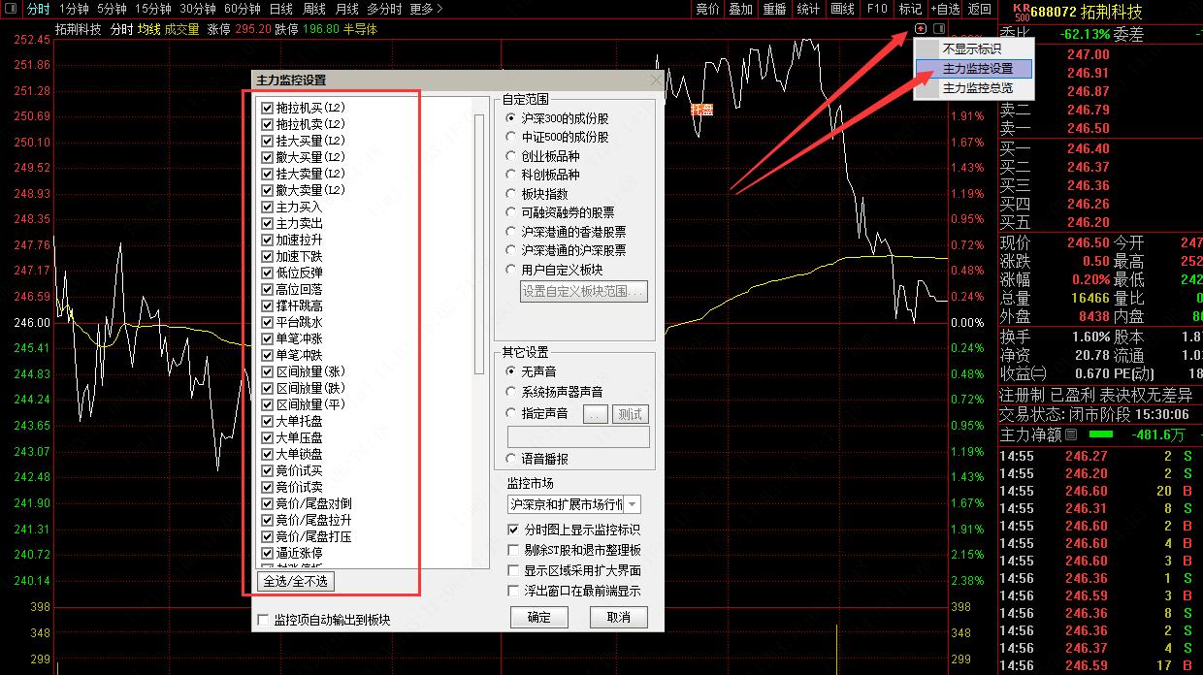
Task: Click the 画线 drawing tool button
Action: click(842, 9)
